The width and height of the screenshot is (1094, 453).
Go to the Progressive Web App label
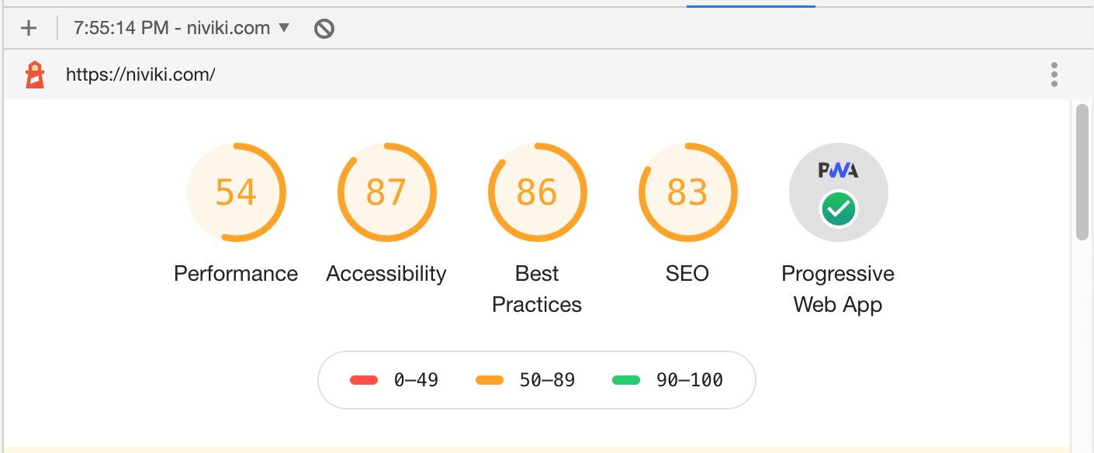tap(838, 289)
